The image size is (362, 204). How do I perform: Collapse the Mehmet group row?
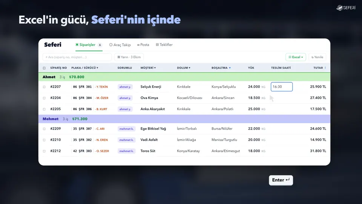pyautogui.click(x=184, y=119)
